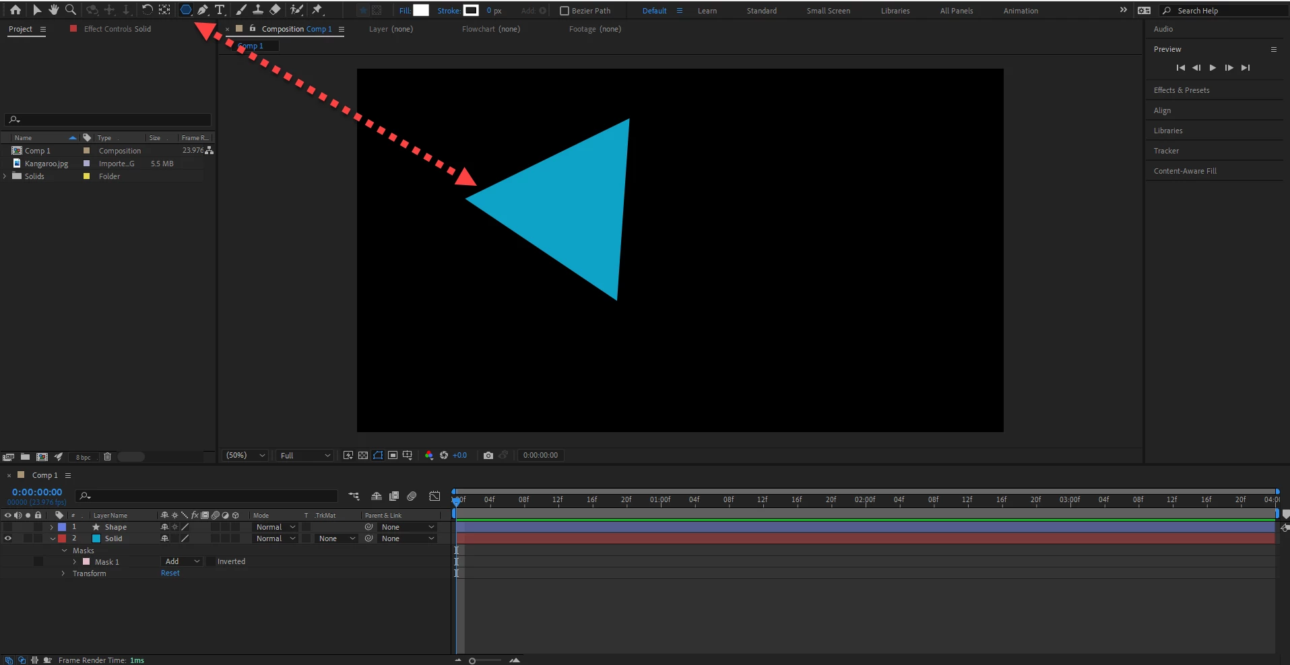Screen dimensions: 1290x665
Task: Collapse the Masks group
Action: [x=65, y=551]
